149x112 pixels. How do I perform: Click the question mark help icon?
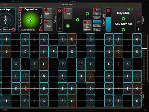(138, 30)
